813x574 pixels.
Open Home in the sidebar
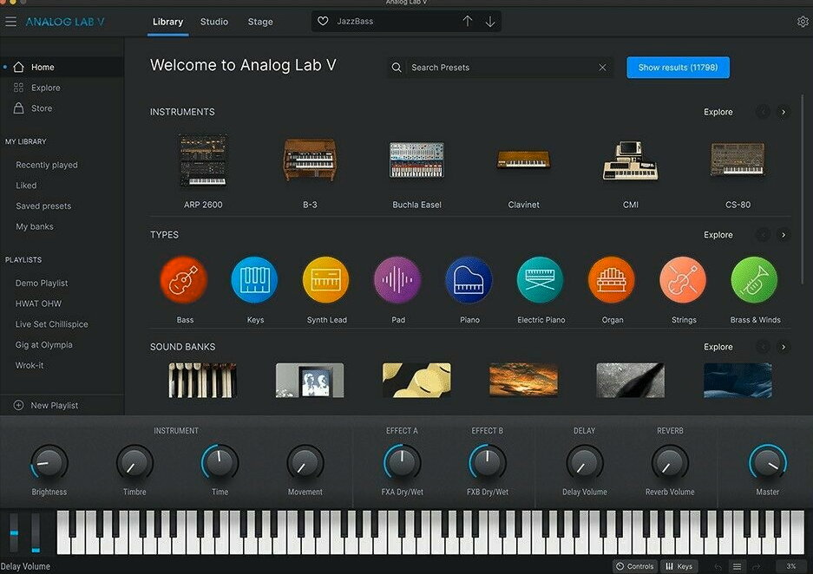62,67
